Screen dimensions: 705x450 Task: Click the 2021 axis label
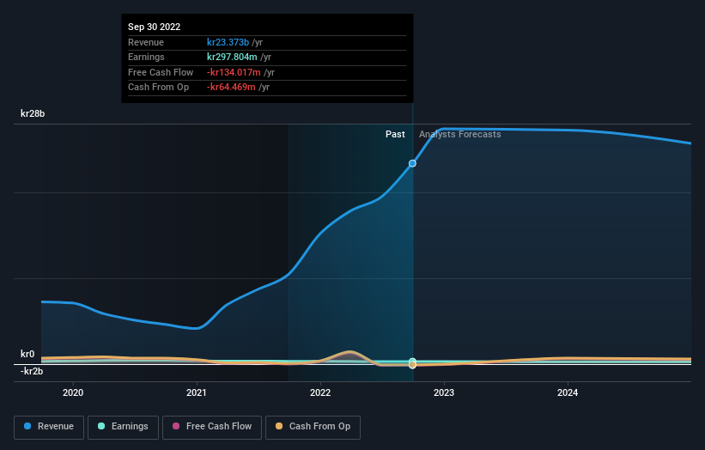pos(197,392)
